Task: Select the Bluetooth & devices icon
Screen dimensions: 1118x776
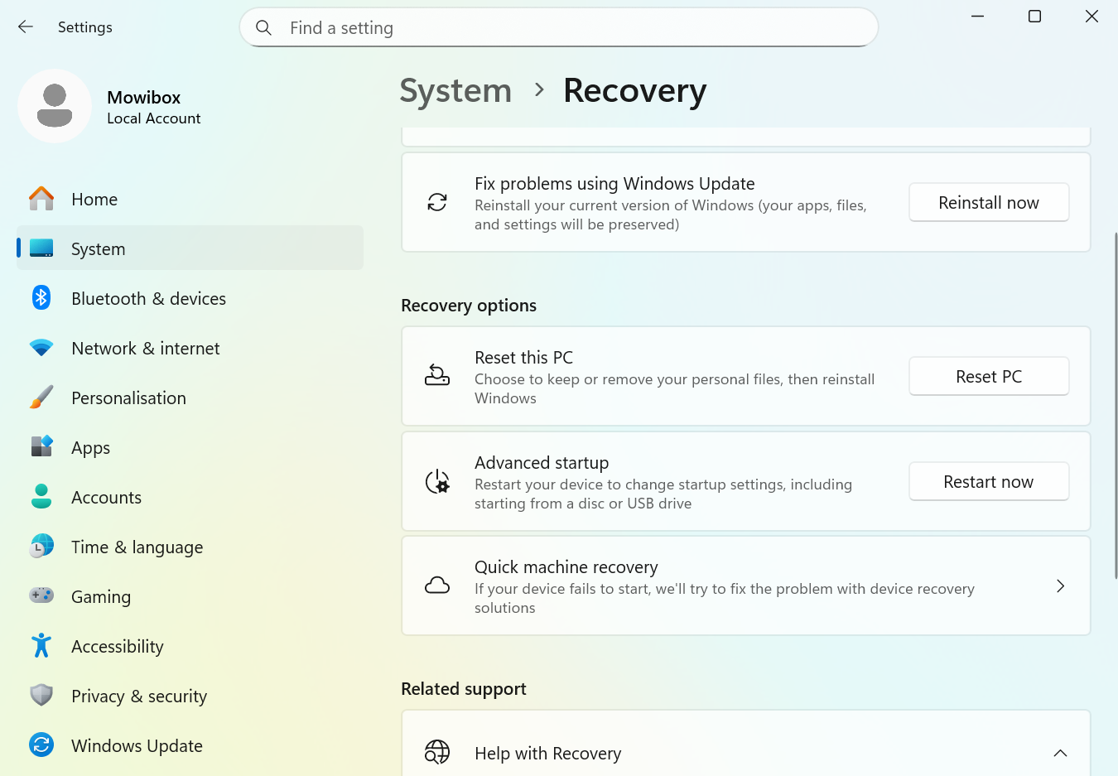Action: [x=41, y=298]
